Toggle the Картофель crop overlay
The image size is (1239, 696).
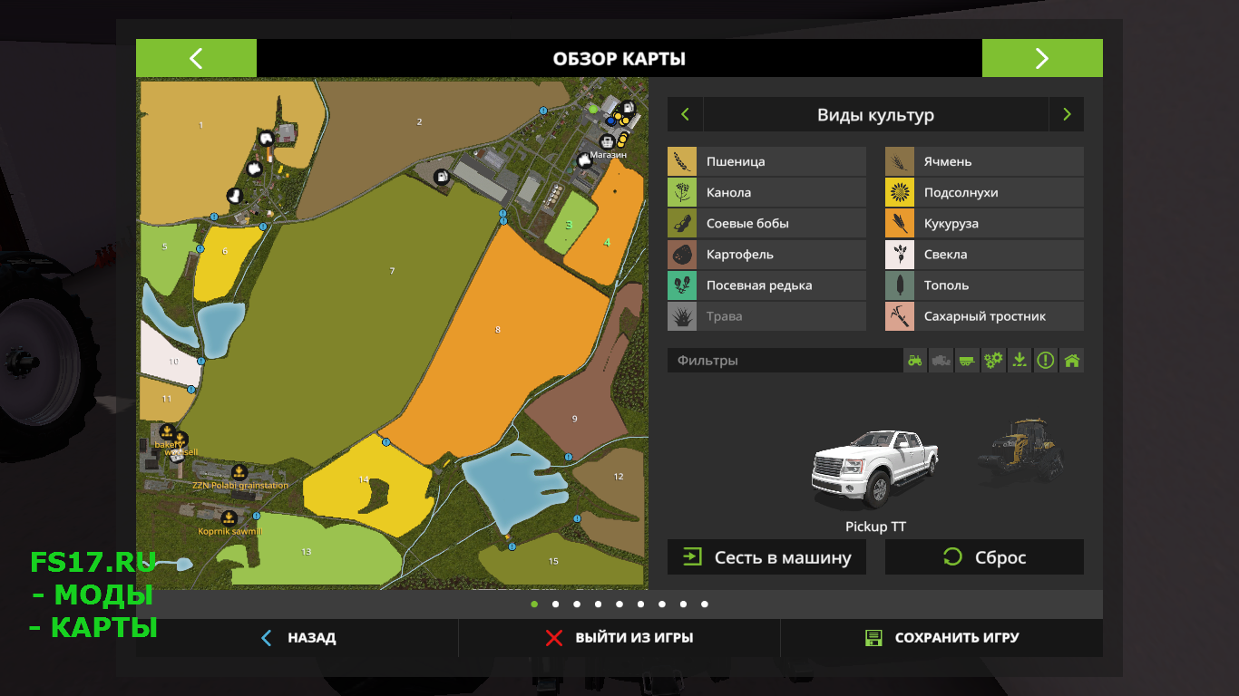766,255
